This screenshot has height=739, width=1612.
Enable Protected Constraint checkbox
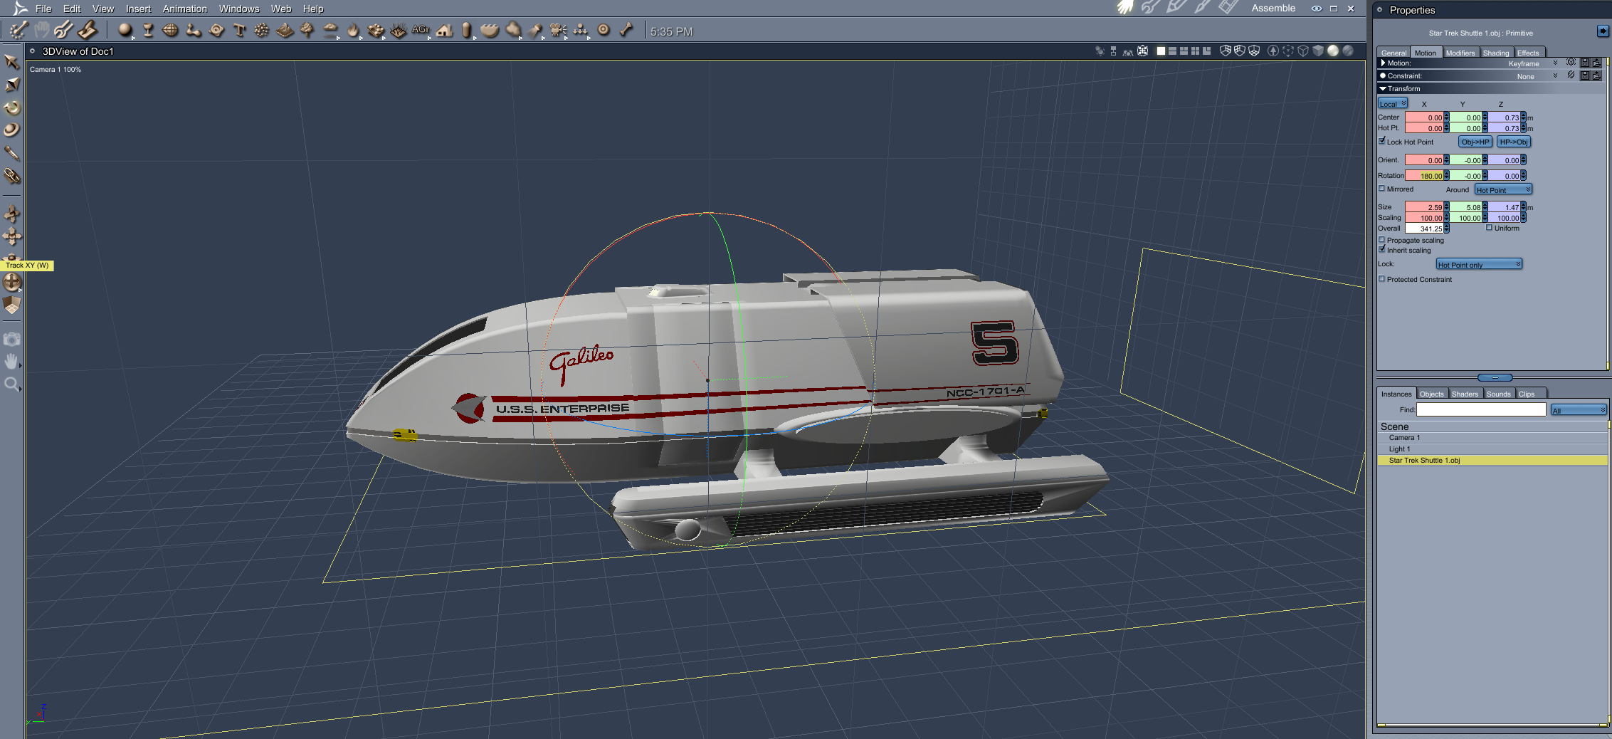coord(1382,279)
